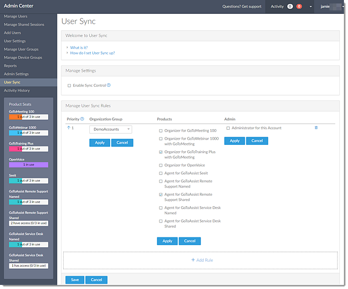Click the priority up arrow for rule 1

coord(68,128)
